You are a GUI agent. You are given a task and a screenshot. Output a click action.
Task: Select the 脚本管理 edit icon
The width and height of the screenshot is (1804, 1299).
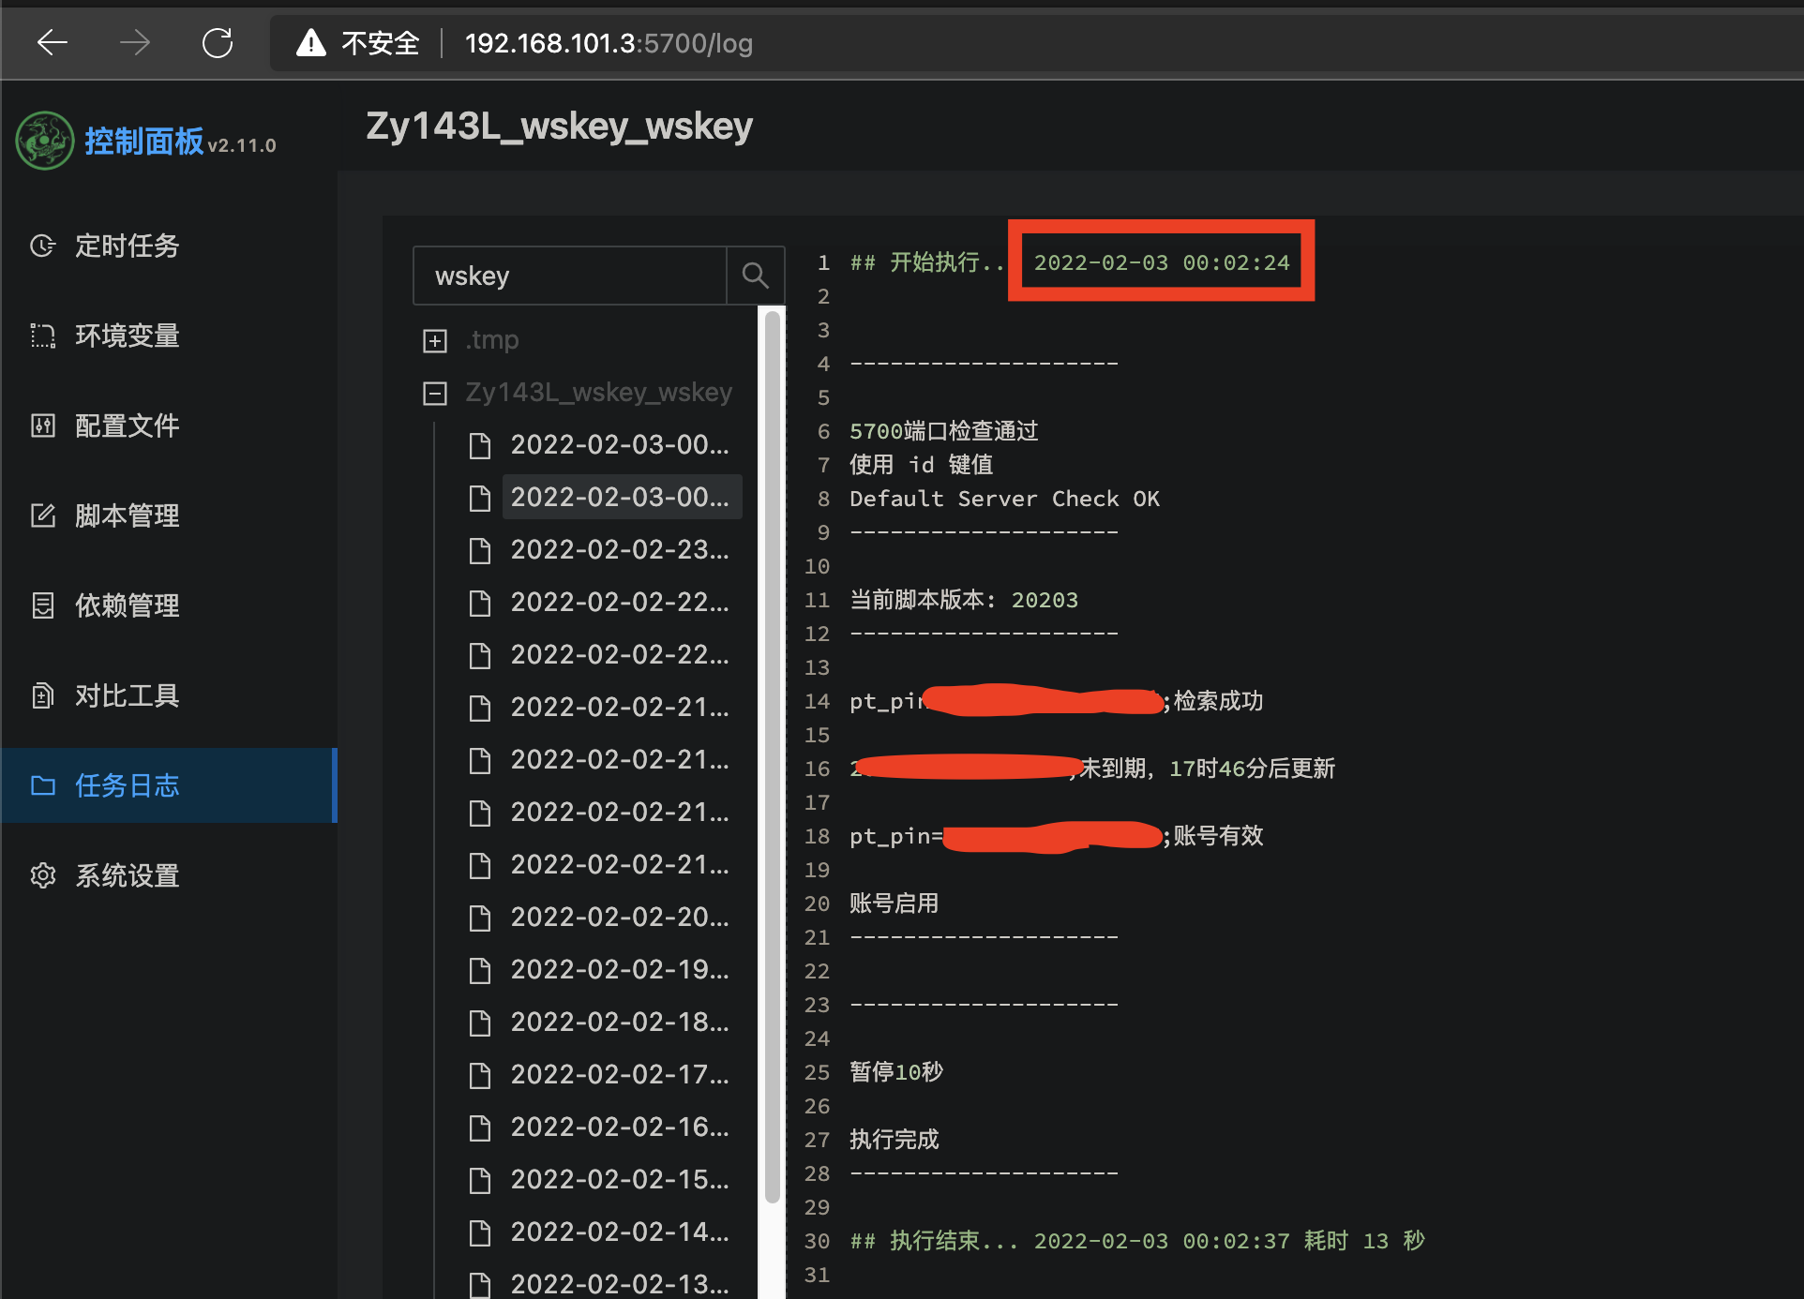(x=43, y=515)
